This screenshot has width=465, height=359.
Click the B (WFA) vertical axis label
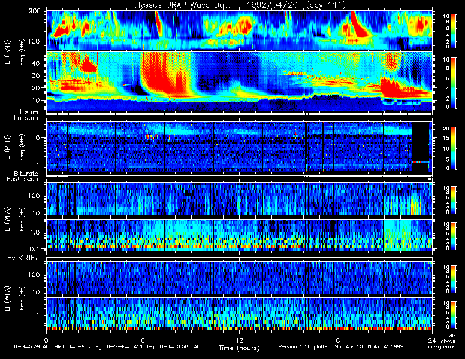tap(7, 299)
